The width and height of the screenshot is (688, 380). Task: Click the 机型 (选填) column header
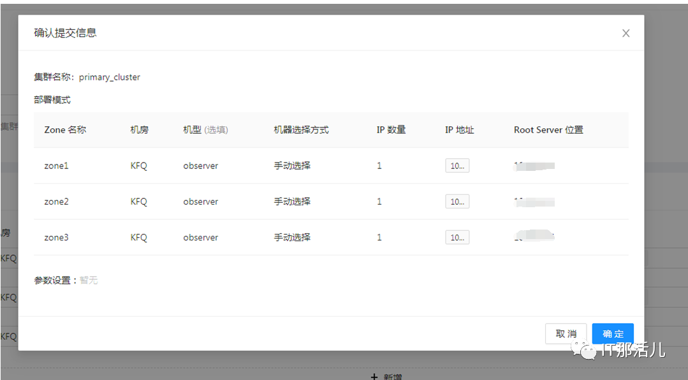(205, 130)
